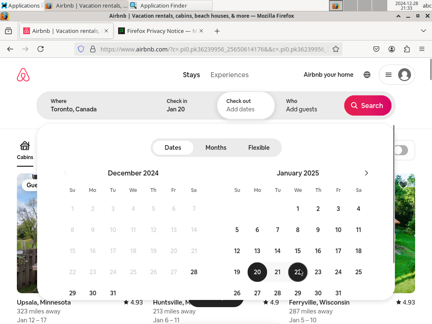432x324 pixels.
Task: Select the Months tab
Action: [x=216, y=148]
